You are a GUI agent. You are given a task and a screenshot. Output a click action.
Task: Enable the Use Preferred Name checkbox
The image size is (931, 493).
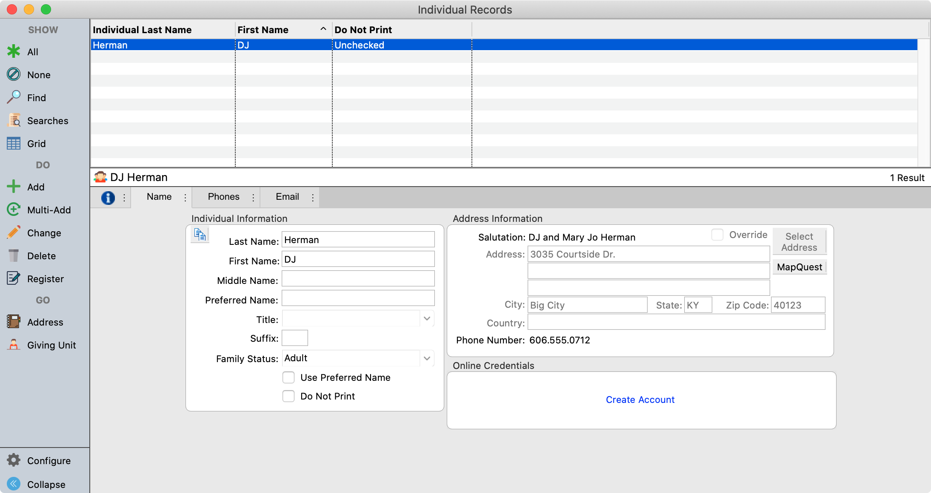tap(288, 377)
